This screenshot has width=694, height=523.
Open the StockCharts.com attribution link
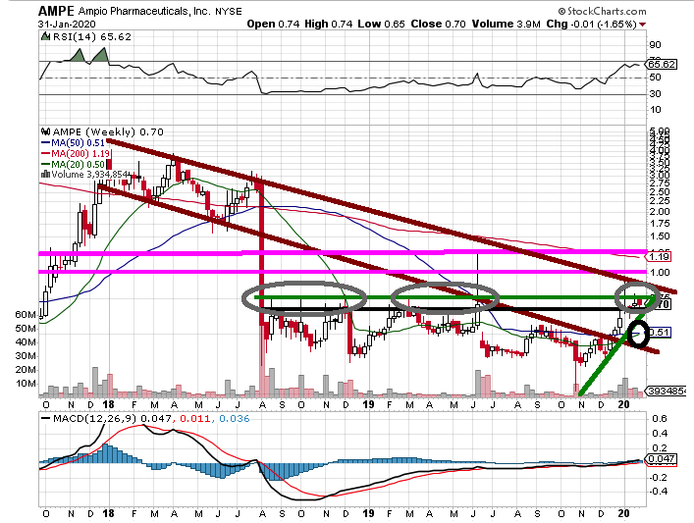click(602, 11)
